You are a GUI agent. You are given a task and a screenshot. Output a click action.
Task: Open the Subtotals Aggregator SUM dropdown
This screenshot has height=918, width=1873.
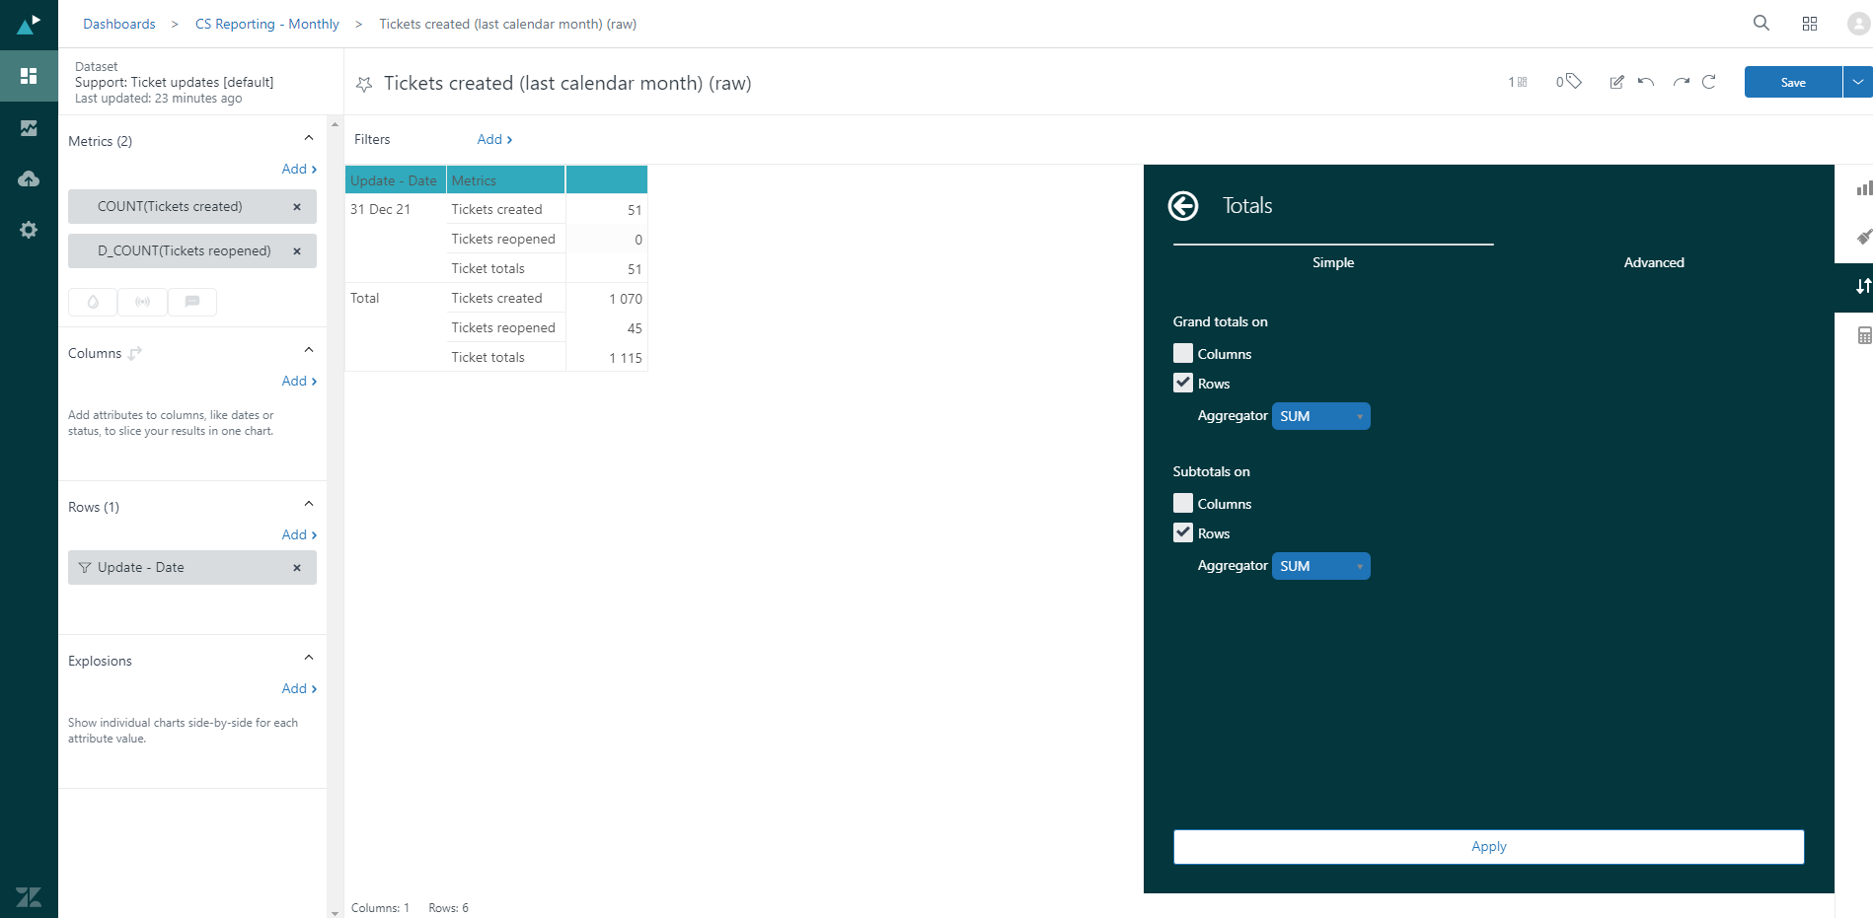click(1320, 566)
